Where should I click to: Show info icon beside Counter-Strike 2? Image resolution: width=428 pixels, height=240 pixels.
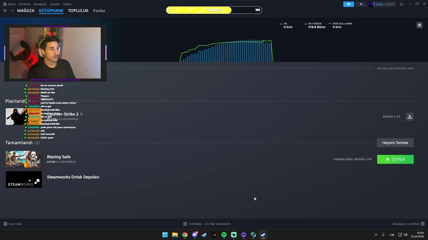(81, 114)
